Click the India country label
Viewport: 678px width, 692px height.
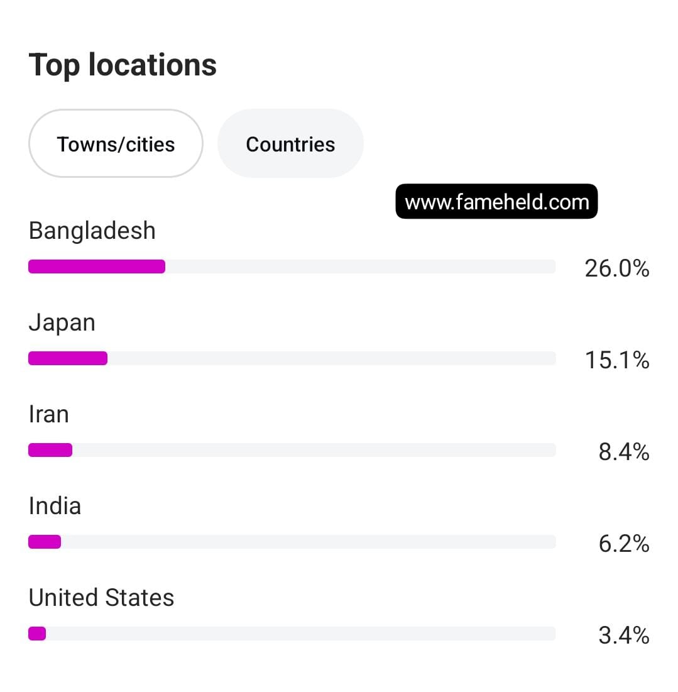[x=55, y=506]
